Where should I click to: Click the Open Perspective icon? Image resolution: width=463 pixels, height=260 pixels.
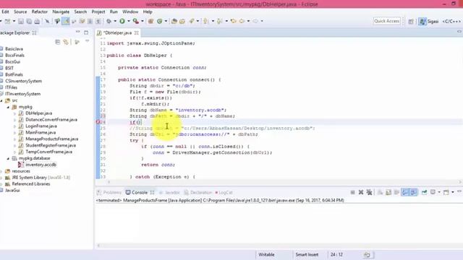tap(411, 21)
